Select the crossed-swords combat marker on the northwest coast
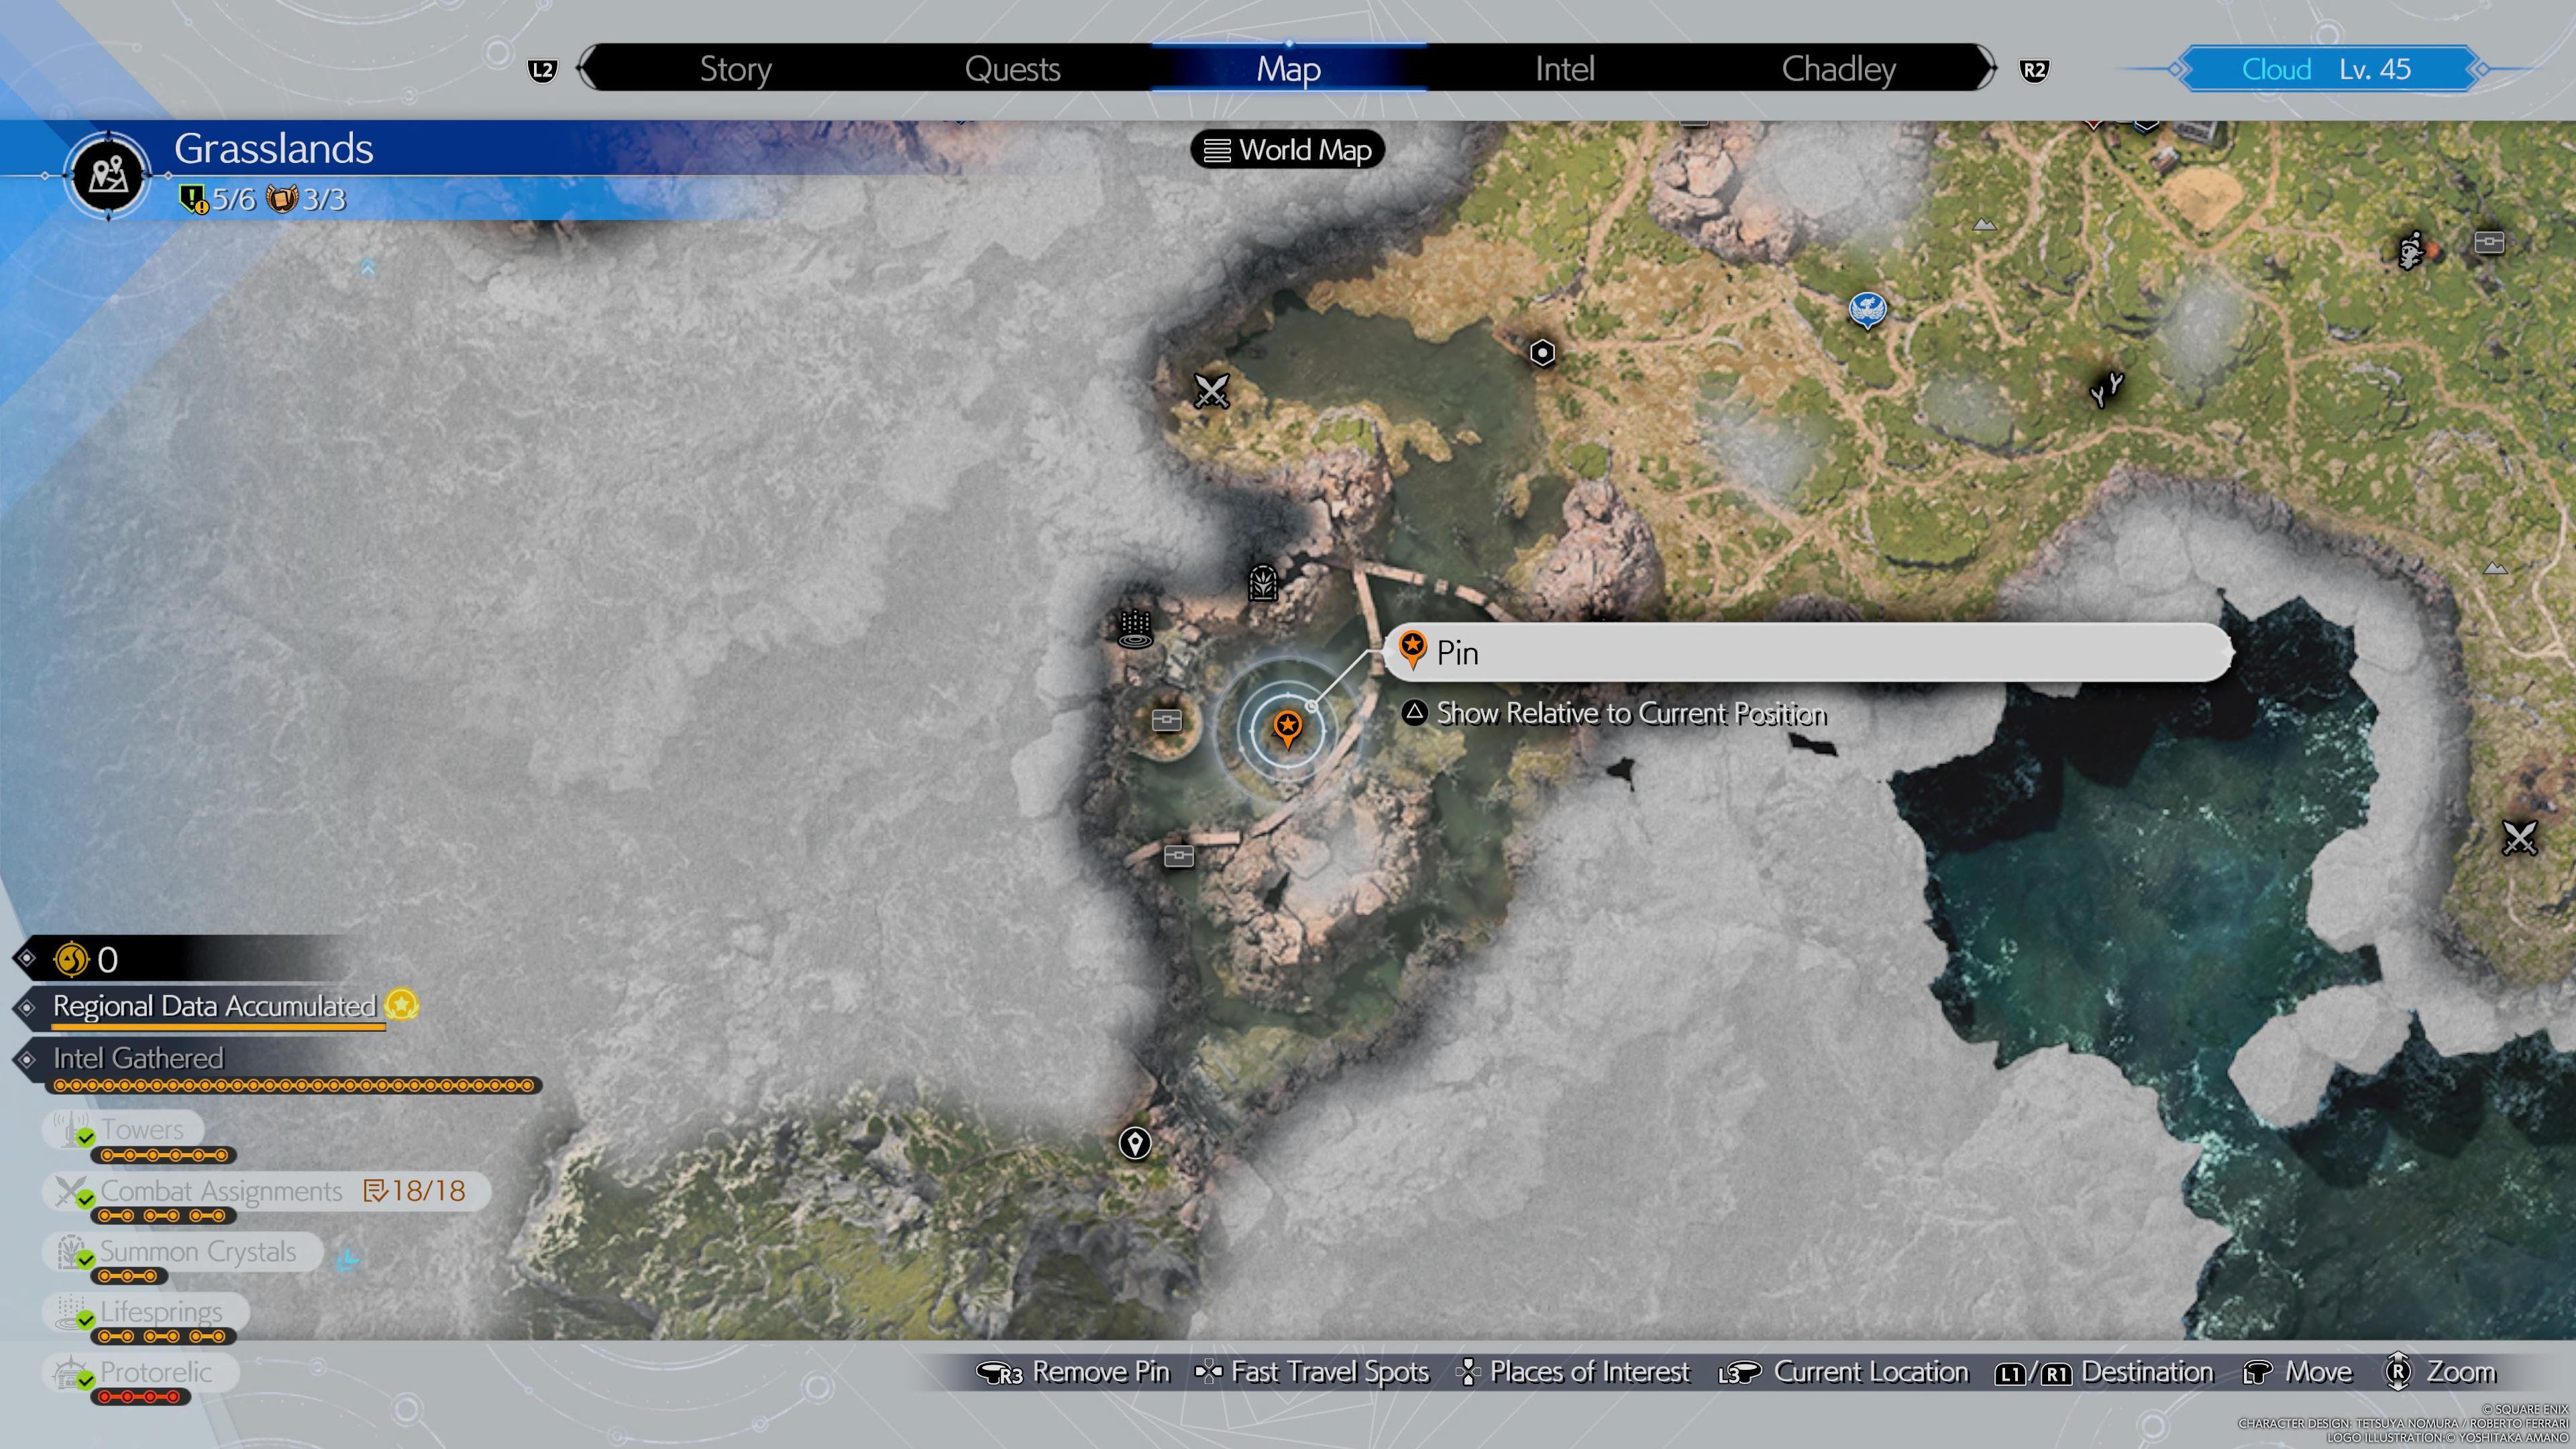 1211,391
